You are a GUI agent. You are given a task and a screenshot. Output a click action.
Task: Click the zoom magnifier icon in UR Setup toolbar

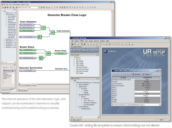104,44
